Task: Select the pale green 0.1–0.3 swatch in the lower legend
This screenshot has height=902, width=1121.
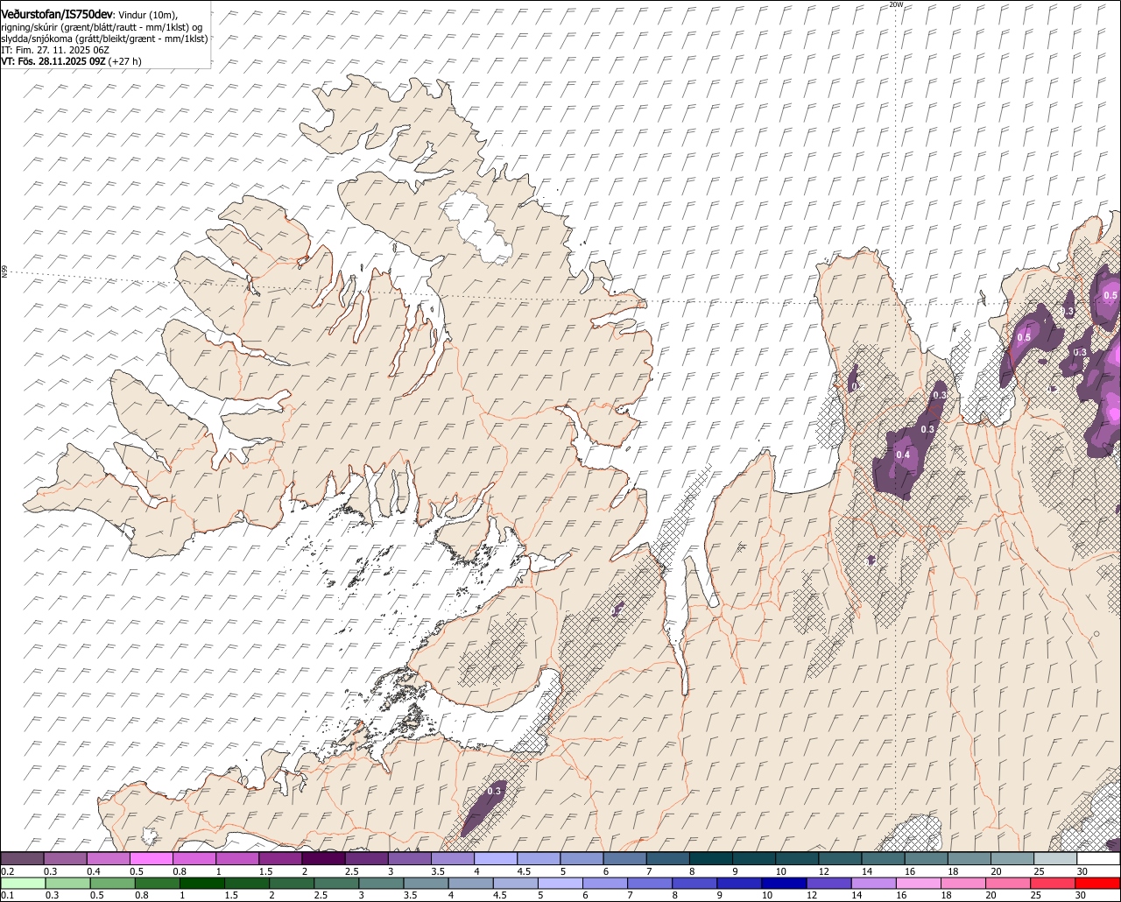Action: 23,883
